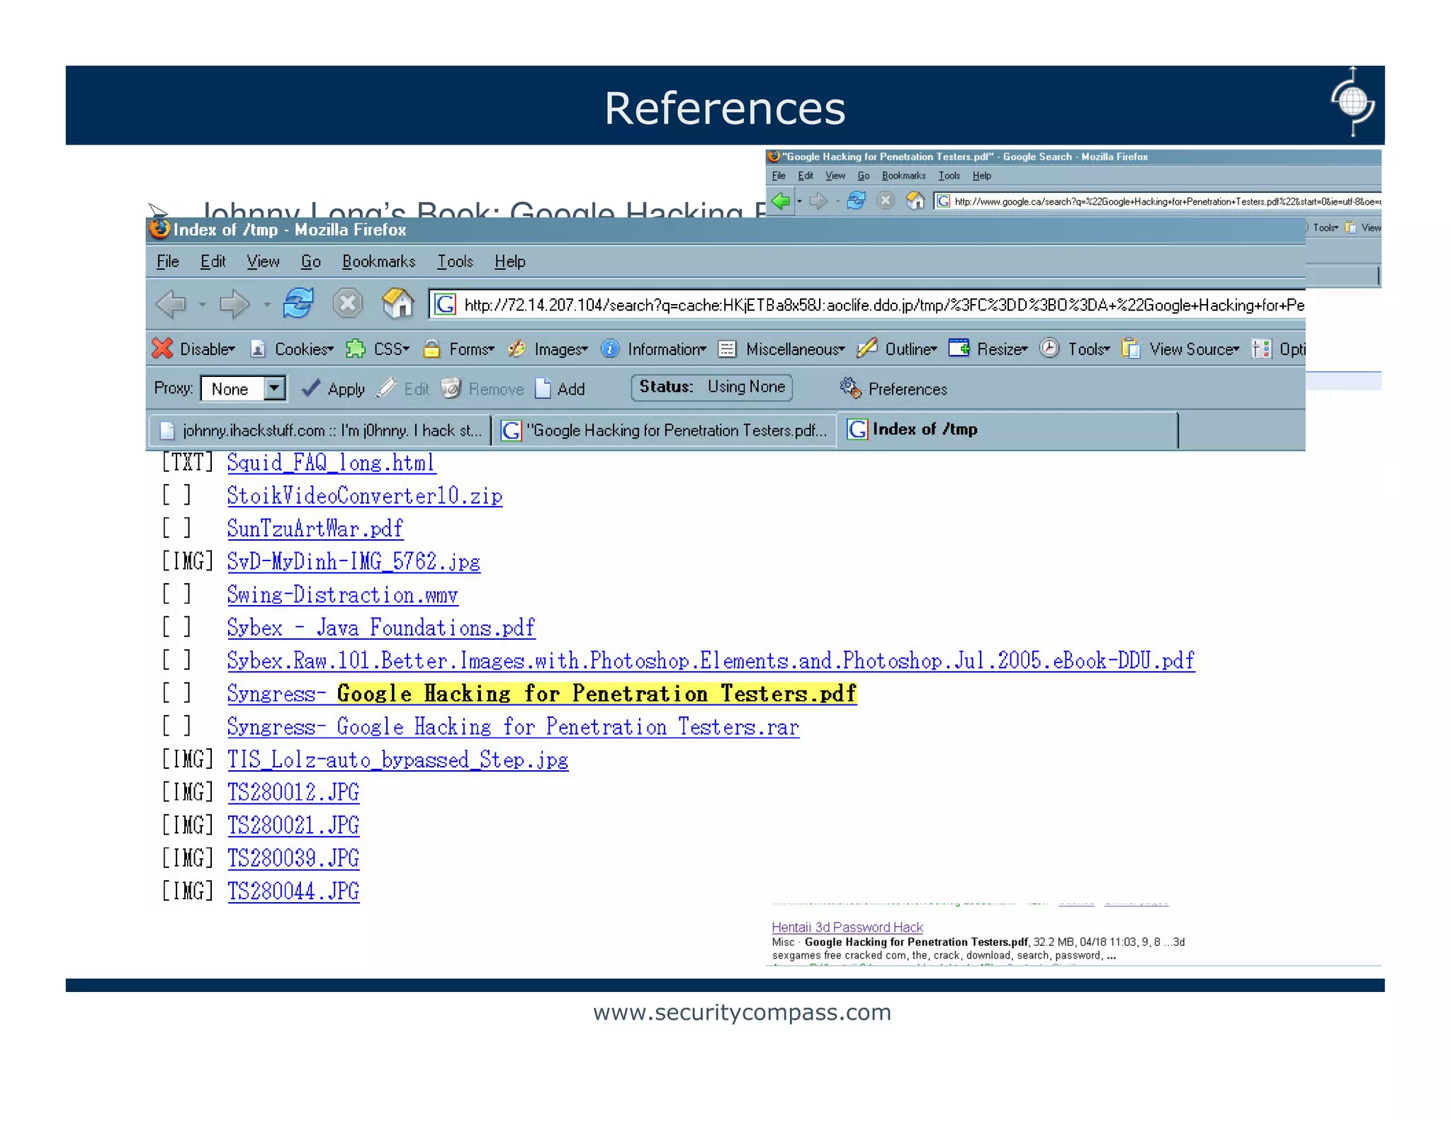
Task: Open Swing-Distraction.wmv link
Action: pos(343,595)
